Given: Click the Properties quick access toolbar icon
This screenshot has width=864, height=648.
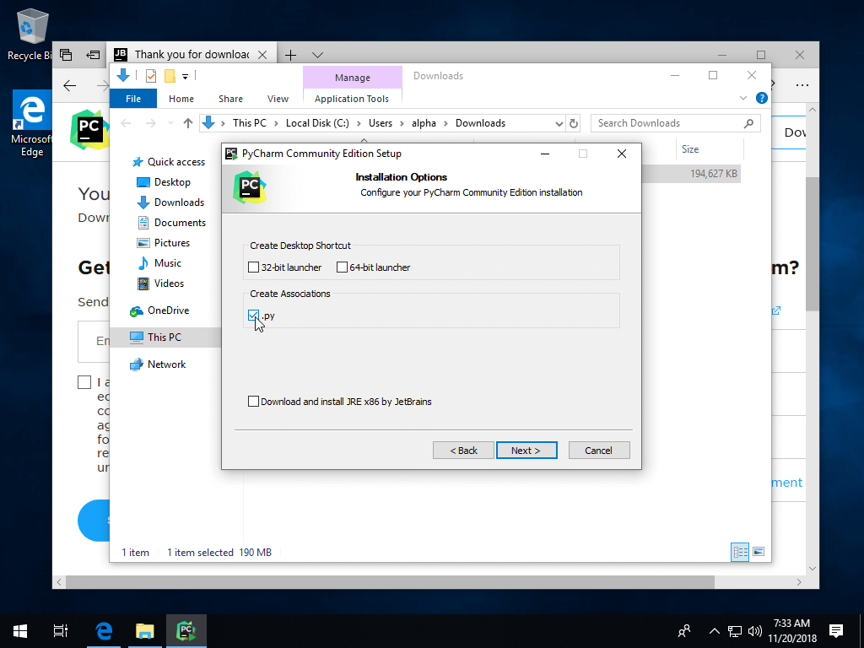Looking at the screenshot, I should coord(150,76).
